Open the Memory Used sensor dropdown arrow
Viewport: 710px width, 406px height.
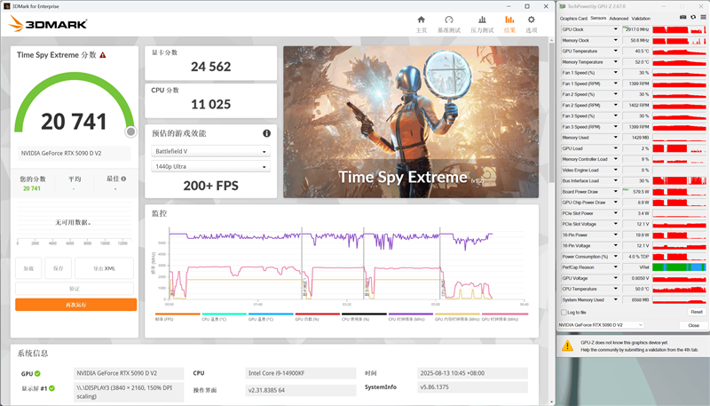[x=615, y=138]
